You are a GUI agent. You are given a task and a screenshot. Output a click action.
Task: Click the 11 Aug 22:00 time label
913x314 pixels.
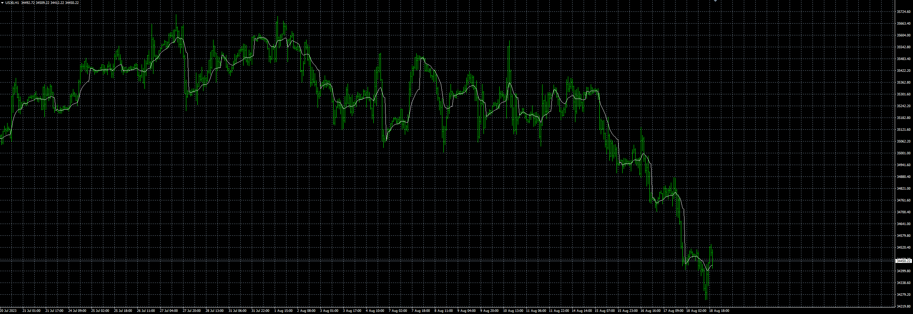559,311
